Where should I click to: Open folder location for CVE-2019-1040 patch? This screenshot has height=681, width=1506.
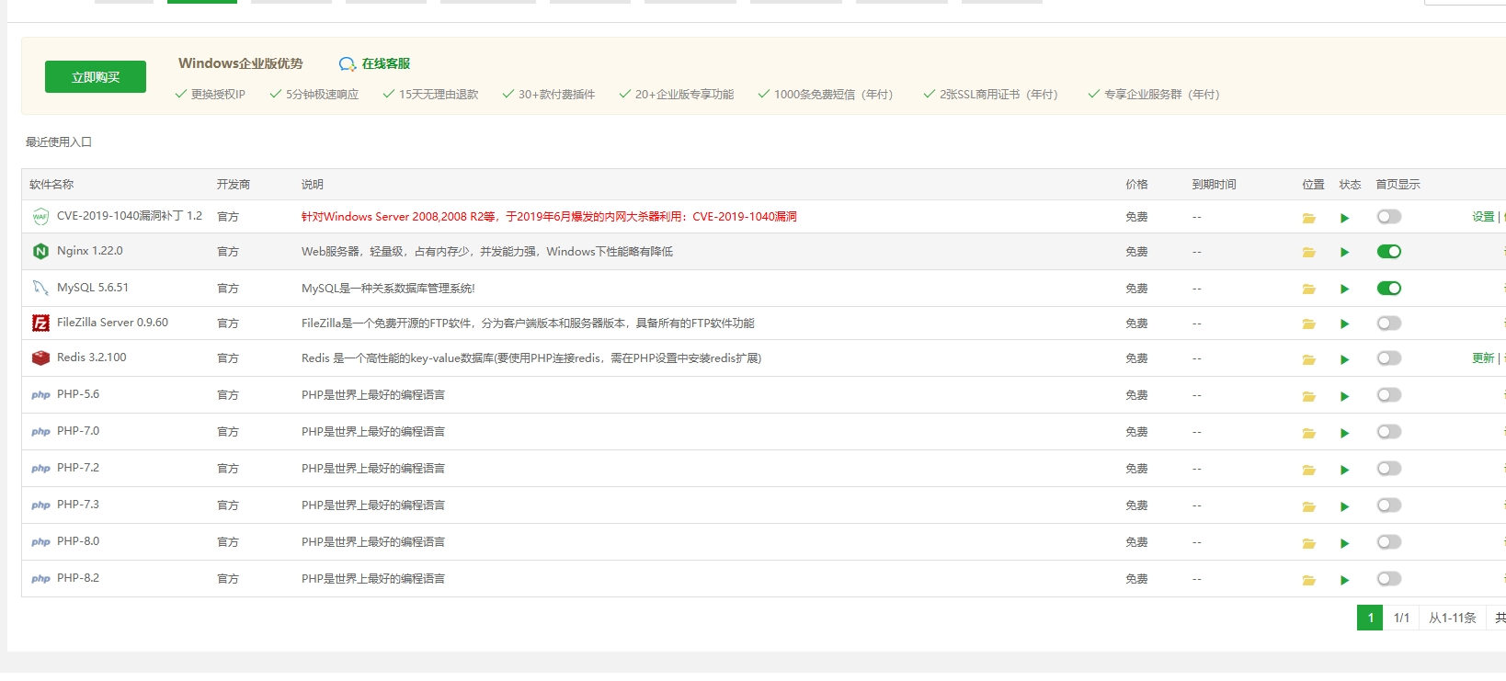(1308, 218)
